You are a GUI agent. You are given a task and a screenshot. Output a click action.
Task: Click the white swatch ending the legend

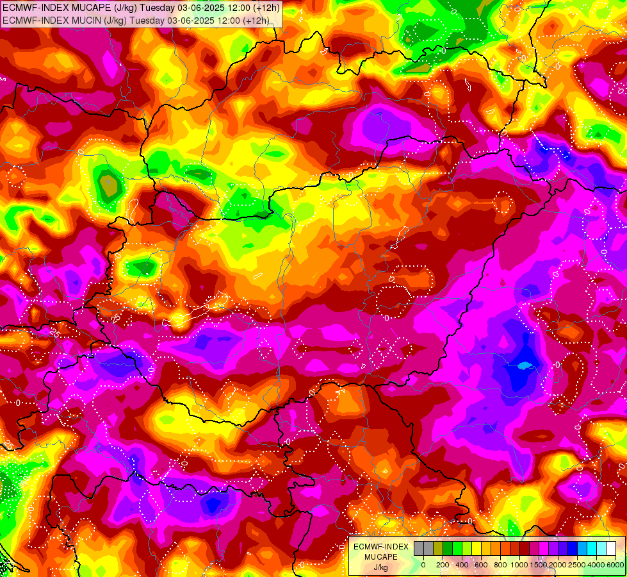point(612,548)
